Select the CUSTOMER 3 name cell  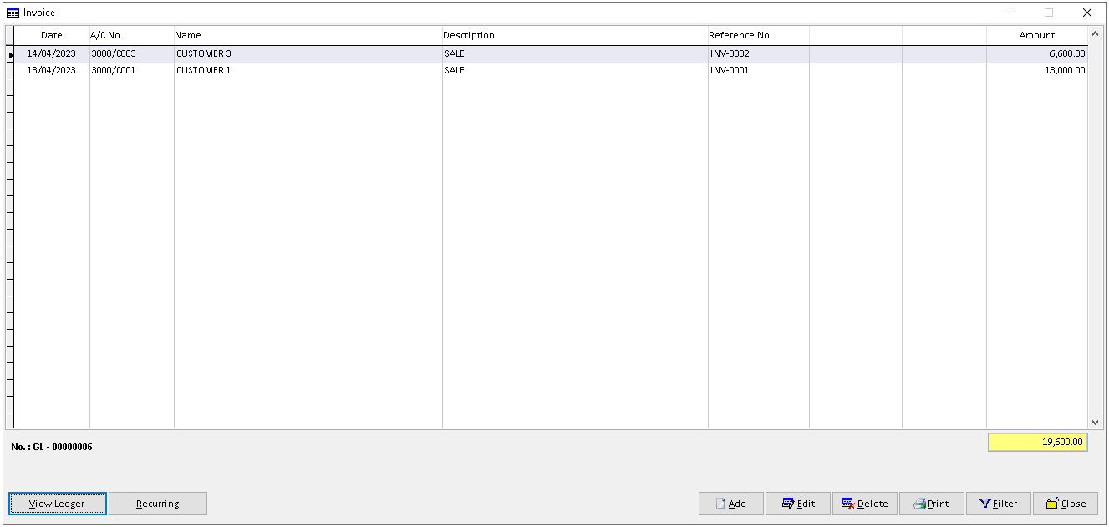[x=308, y=53]
